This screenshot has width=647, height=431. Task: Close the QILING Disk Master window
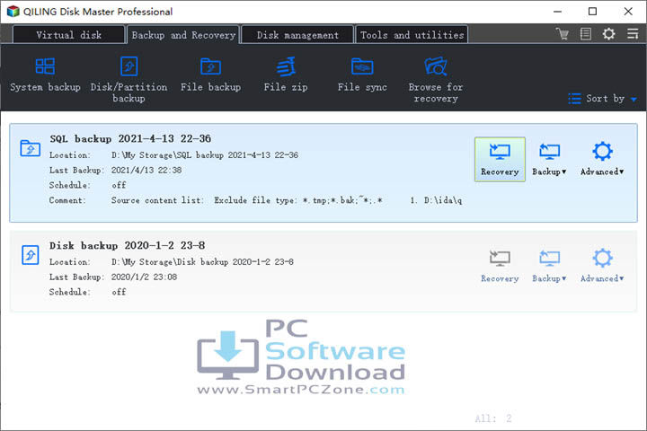tap(628, 12)
